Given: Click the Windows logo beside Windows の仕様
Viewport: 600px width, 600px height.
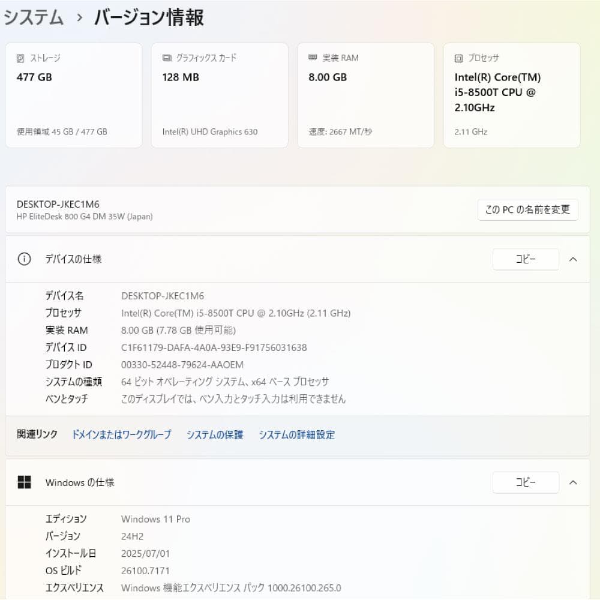Looking at the screenshot, I should (25, 482).
